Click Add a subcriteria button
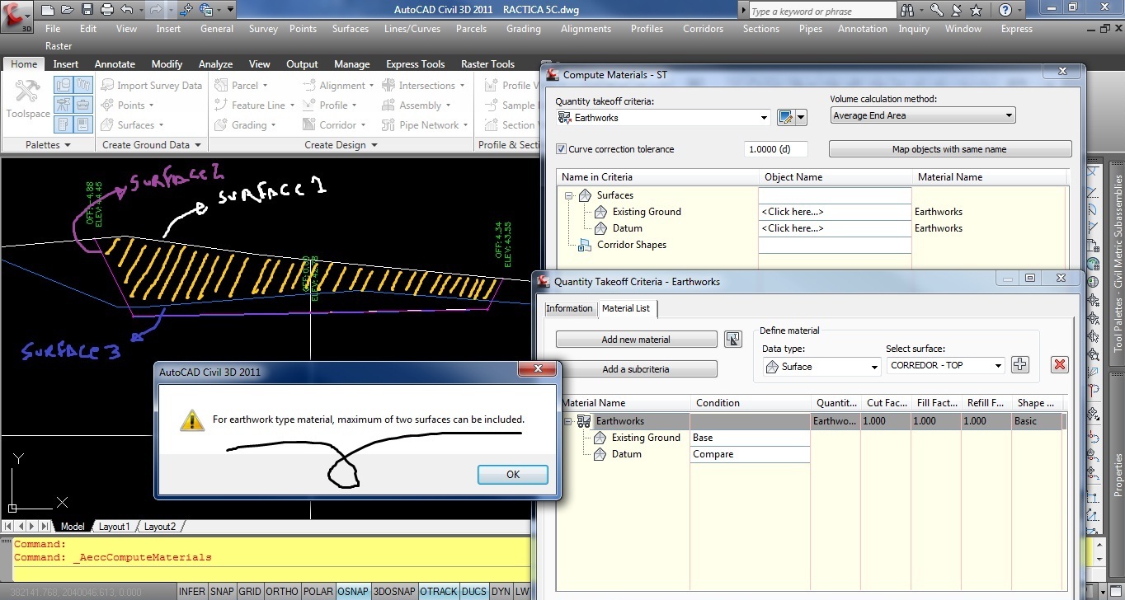Image resolution: width=1125 pixels, height=600 pixels. coord(636,369)
